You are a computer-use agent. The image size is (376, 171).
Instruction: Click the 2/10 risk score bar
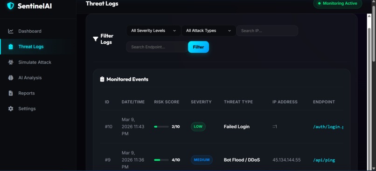click(161, 127)
